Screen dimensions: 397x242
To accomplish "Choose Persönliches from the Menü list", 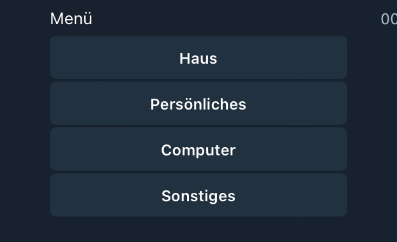I will [198, 103].
